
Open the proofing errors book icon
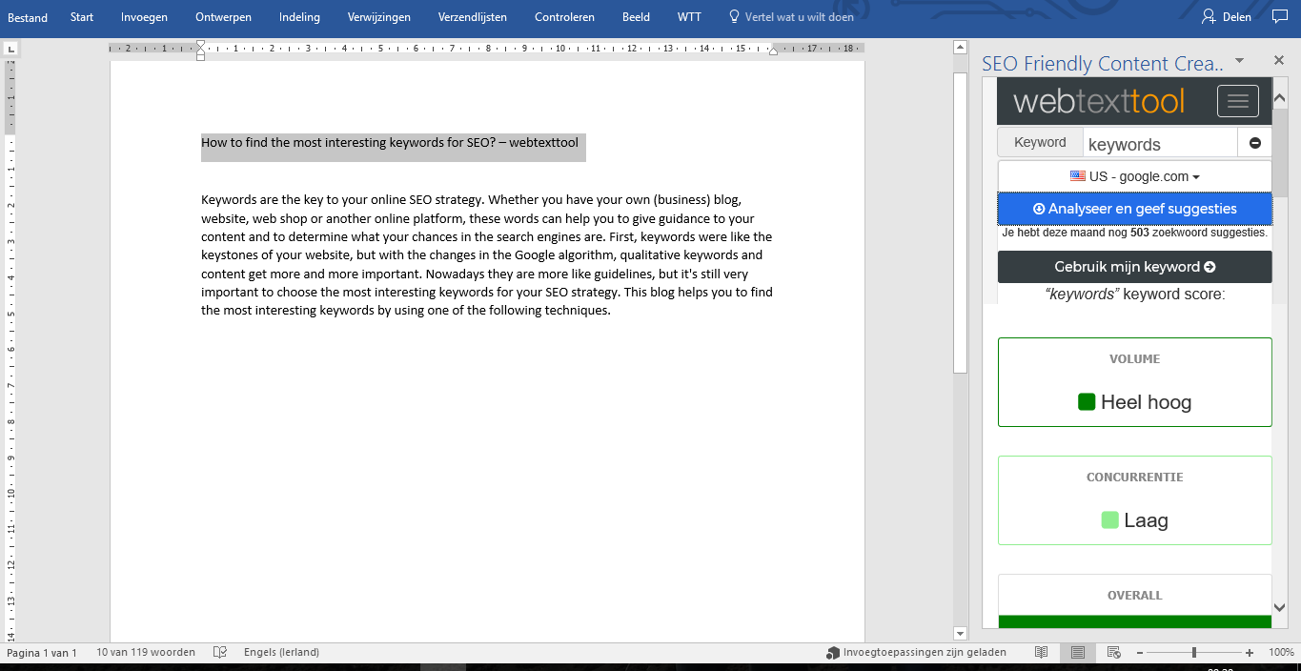click(220, 652)
